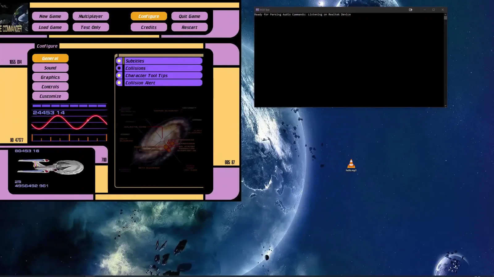Screen dimensions: 494x277
Task: Select the Character Tool Tips row
Action: tap(163, 75)
